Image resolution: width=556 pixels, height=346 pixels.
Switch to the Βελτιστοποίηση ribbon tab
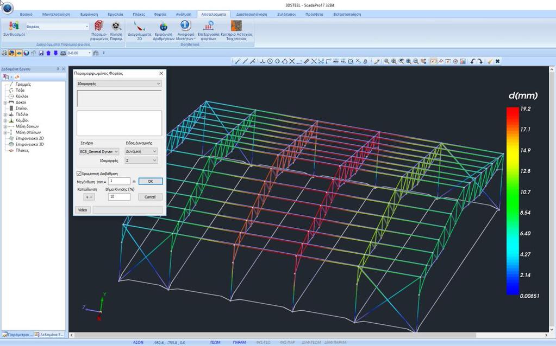tap(347, 15)
